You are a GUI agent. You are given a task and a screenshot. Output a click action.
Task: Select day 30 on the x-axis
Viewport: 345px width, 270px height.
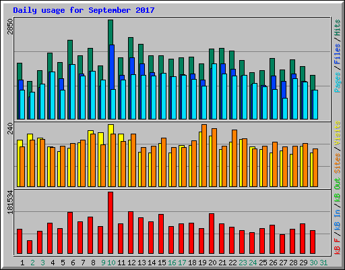pyautogui.click(x=313, y=263)
